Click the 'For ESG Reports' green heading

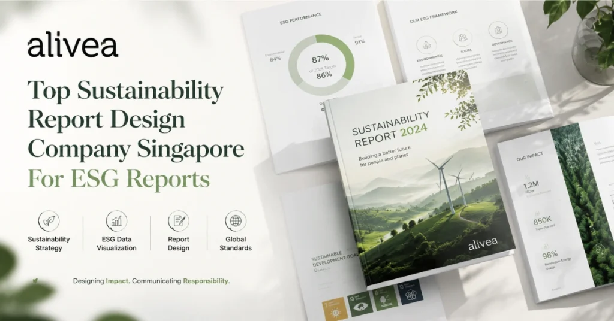point(119,179)
